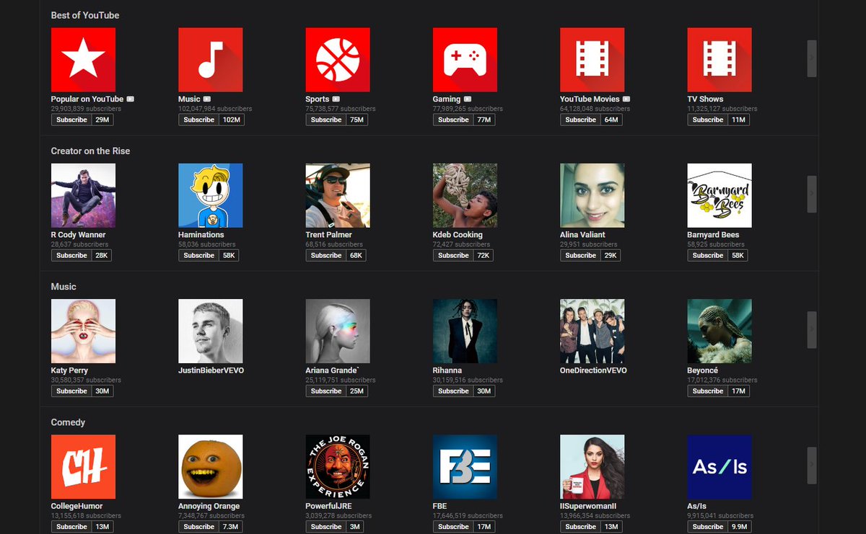The height and width of the screenshot is (534, 866).
Task: Open the FBE channel logo
Action: pyautogui.click(x=465, y=467)
